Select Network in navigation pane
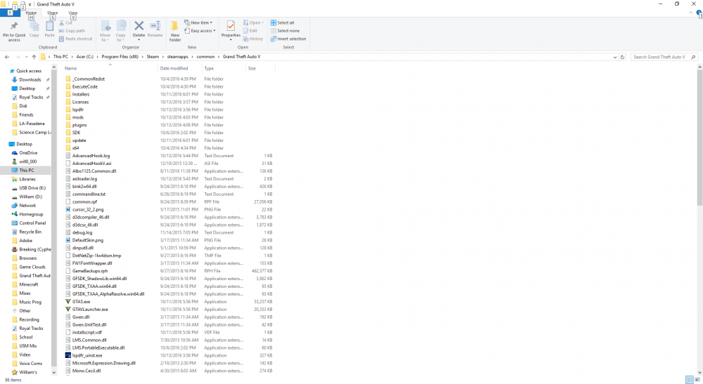The width and height of the screenshot is (703, 384). 27,206
